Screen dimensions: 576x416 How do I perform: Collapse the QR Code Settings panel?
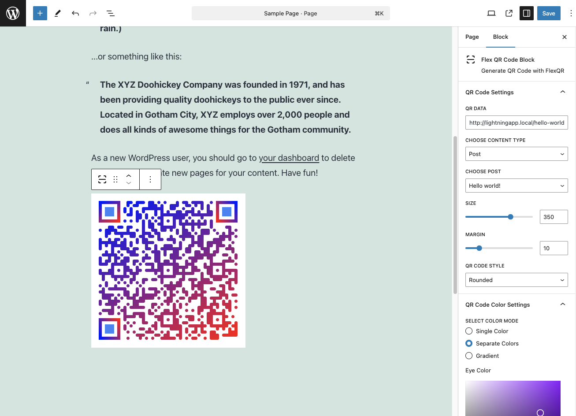click(517, 92)
